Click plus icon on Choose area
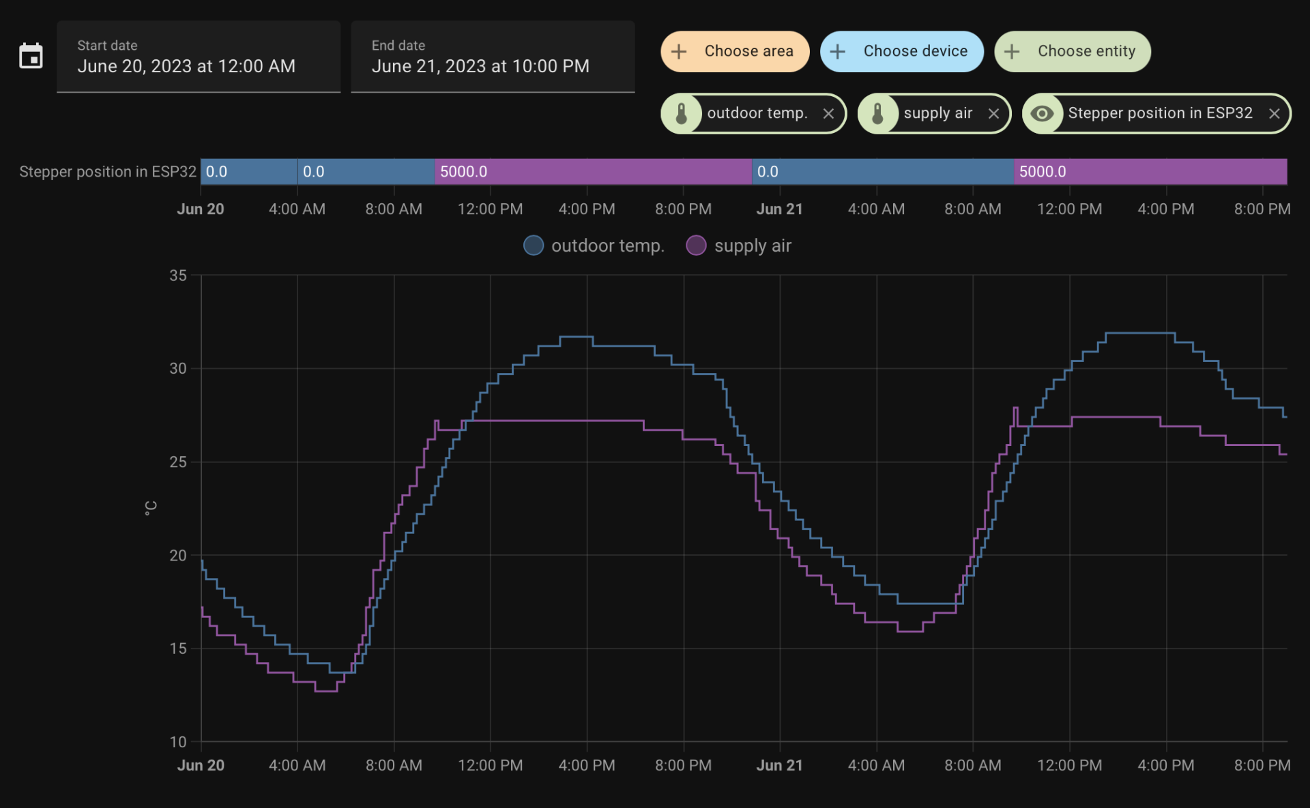 point(679,52)
